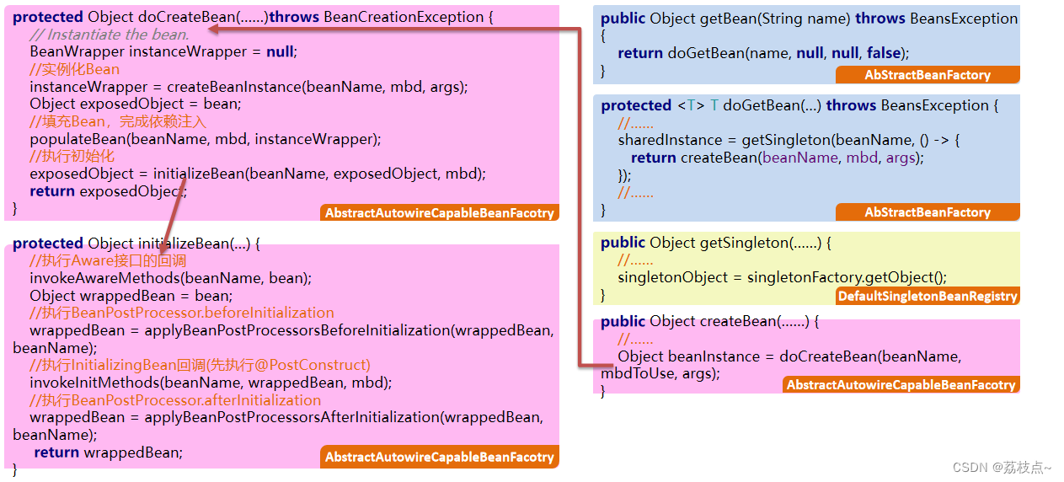Click 'protected <T> T doGetBean(...)' signature
This screenshot has width=1064, height=482.
point(800,105)
